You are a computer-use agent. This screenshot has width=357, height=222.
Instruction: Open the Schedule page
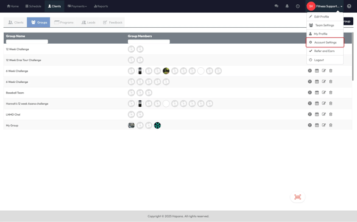pos(33,6)
